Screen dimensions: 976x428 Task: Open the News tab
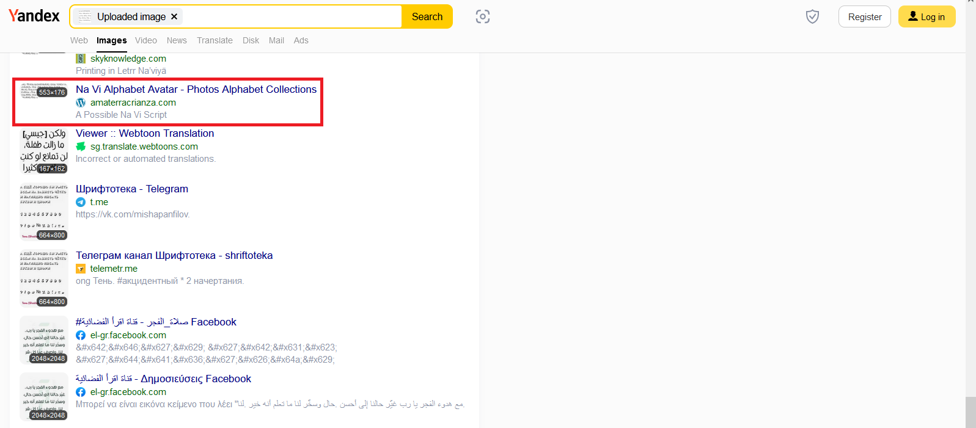[177, 40]
